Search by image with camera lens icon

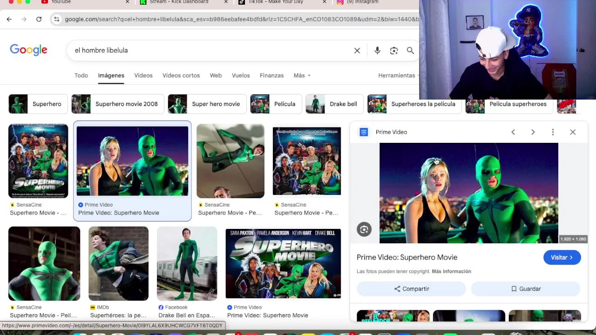(x=394, y=50)
